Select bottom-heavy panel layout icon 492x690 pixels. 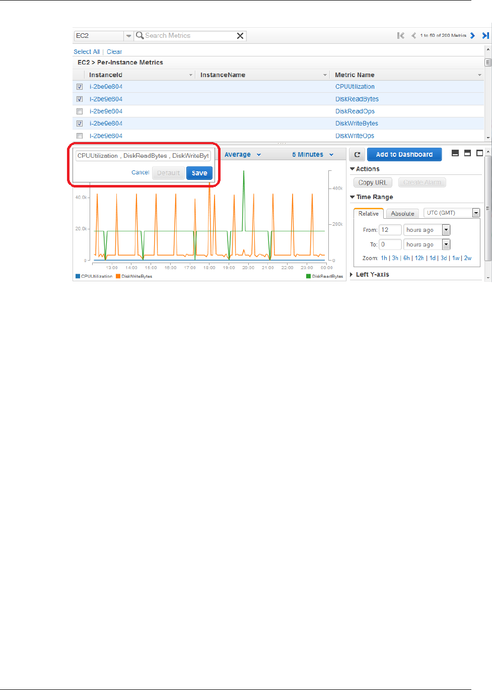(455, 153)
